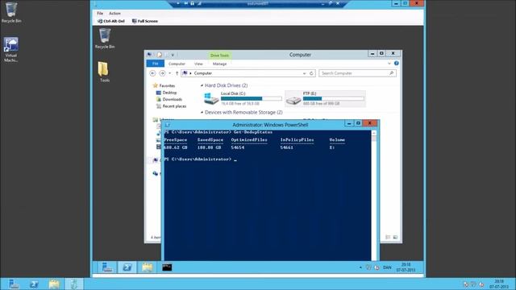Screen dimensions: 516x290
Task: Open Hyper-V connection on host taskbar
Action: 74,284
